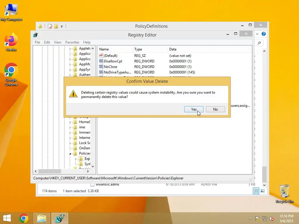The width and height of the screenshot is (299, 224).
Task: Expand the ribbon chevron in PolicyDefinitions window
Action: [x=257, y=34]
